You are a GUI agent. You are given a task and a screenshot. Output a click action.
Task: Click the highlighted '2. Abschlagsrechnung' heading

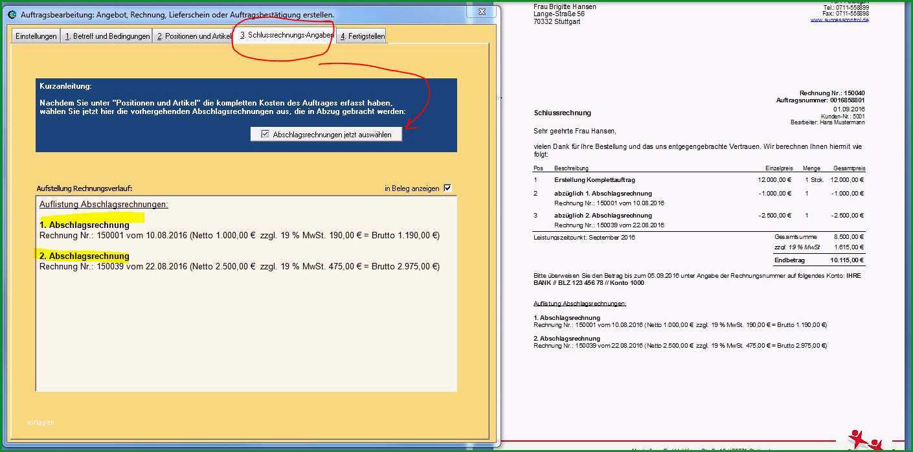[84, 256]
